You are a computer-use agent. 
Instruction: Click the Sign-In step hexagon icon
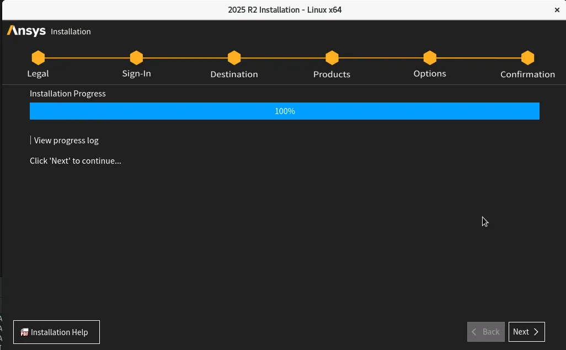click(136, 58)
